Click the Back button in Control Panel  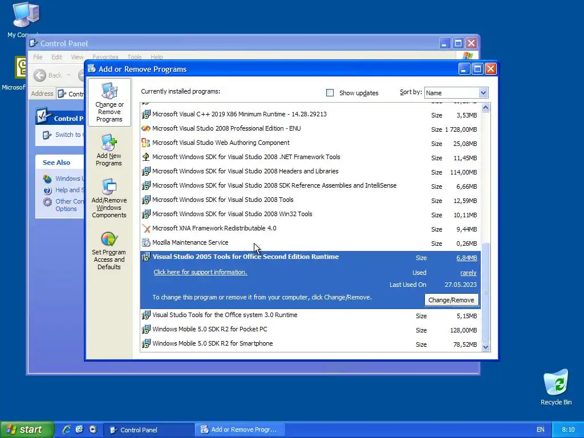pos(48,75)
